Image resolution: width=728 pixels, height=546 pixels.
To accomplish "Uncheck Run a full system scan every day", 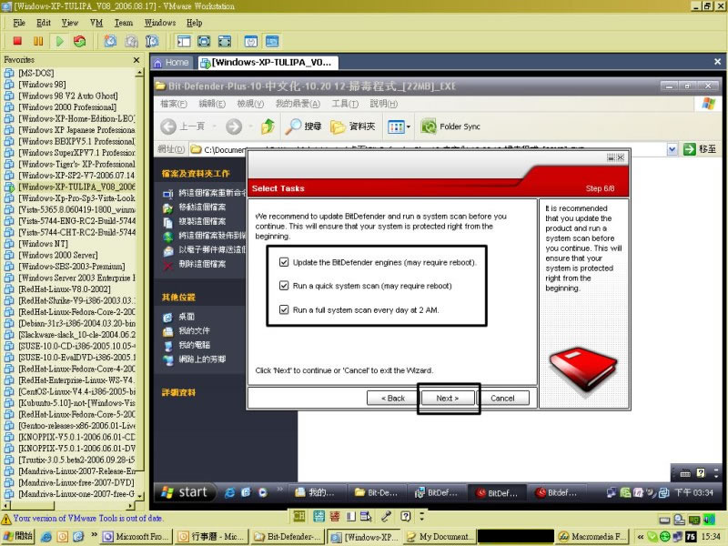I will 284,309.
